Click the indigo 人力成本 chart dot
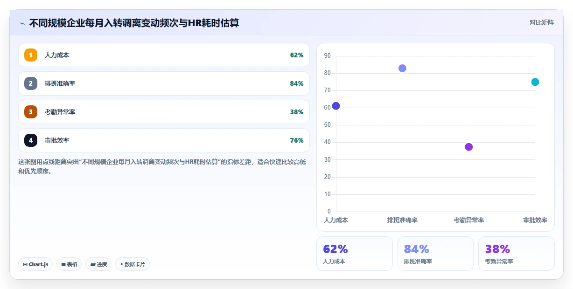 [336, 106]
